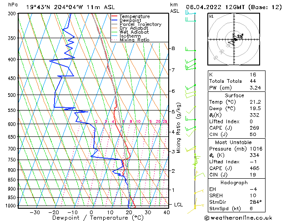
Task: Click the hodograph plot's kt label
Action: 211,16
